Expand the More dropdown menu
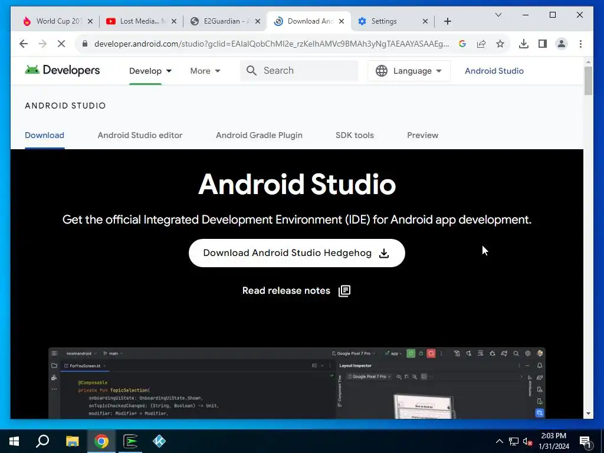Viewport: 604px width, 453px height. [205, 71]
